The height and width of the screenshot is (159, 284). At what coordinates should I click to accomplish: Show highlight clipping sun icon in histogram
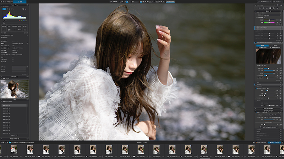point(6,20)
